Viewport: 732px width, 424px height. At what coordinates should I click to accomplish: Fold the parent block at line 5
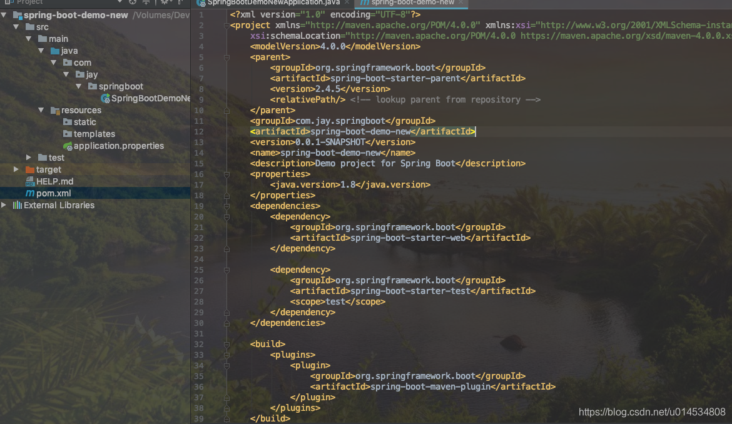[x=226, y=58]
